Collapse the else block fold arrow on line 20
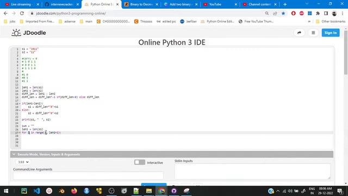This screenshot has width=348, height=196. coord(20,110)
